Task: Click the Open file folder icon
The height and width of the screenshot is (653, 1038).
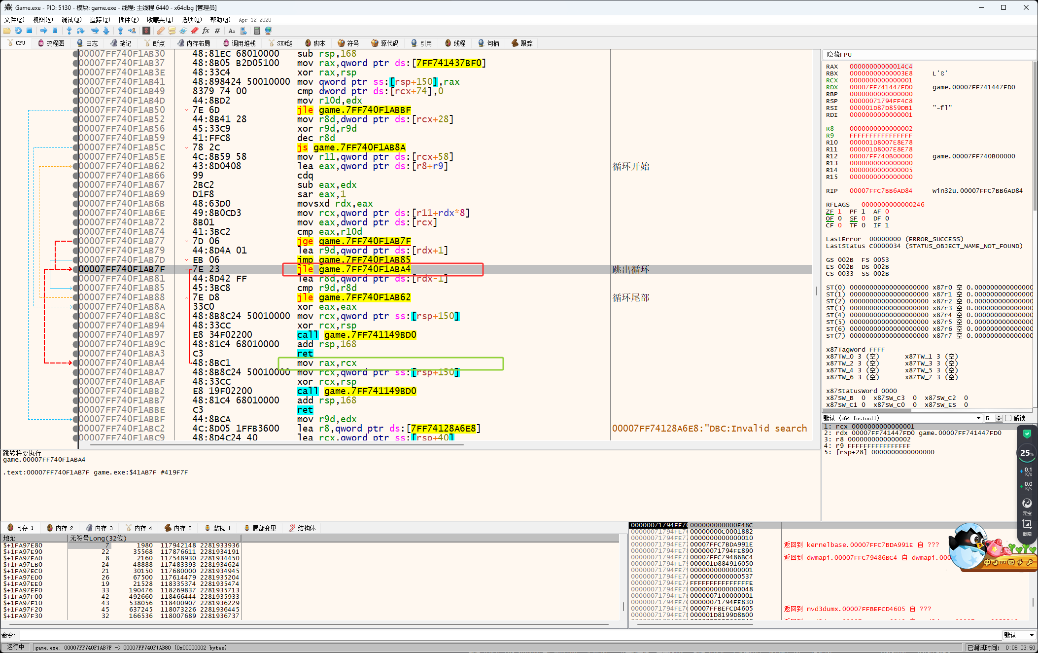Action: 7,31
